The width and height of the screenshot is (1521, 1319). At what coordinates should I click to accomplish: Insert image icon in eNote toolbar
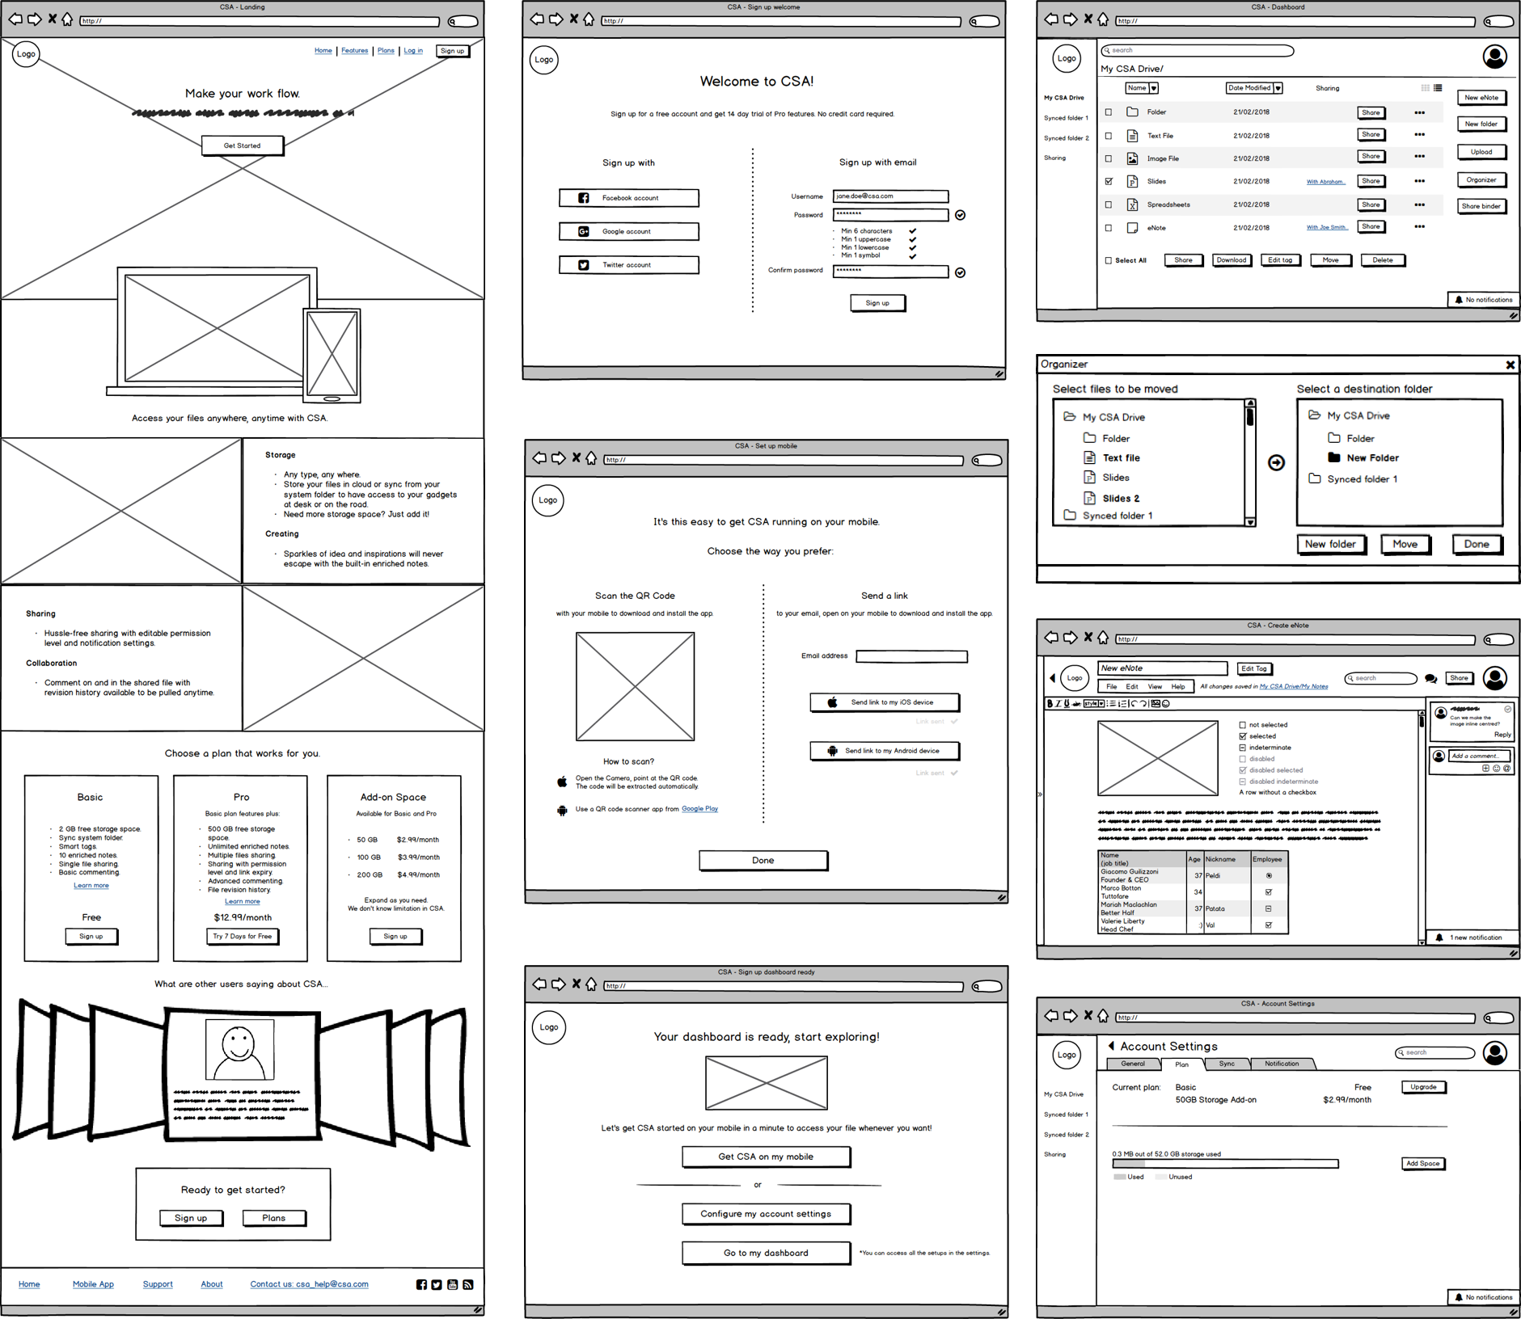1156,703
